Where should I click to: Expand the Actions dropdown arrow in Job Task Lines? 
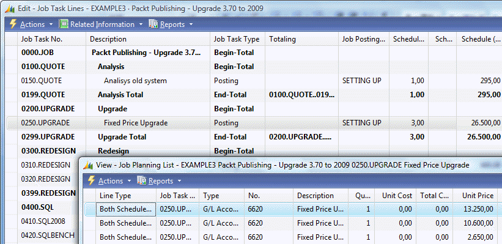click(51, 24)
